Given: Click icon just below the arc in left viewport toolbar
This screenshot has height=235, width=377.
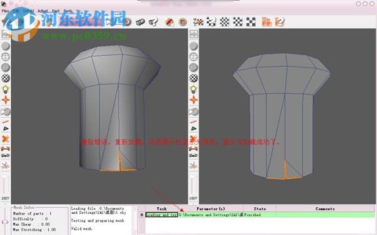Looking at the screenshot, I should (x=6, y=155).
